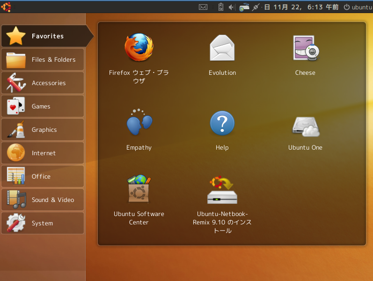The width and height of the screenshot is (373, 281).
Task: Click the Games playing cards icon
Action: [16, 106]
